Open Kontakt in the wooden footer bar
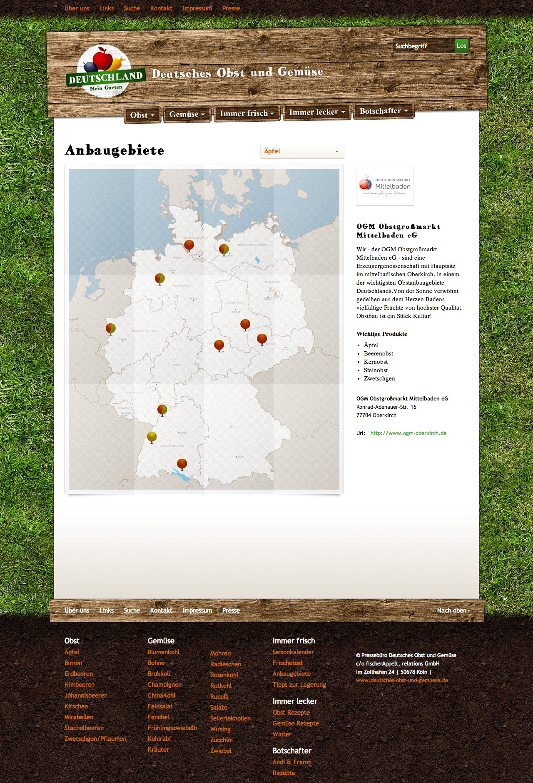This screenshot has height=783, width=533. 161,610
